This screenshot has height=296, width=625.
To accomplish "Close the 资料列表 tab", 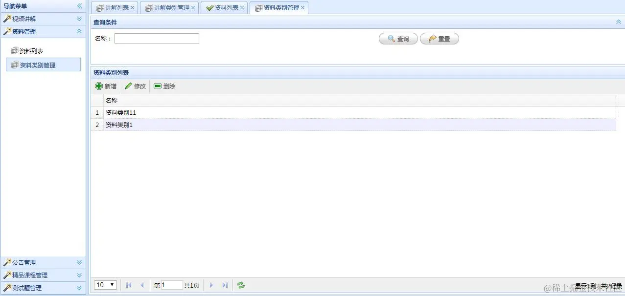I will coord(242,8).
